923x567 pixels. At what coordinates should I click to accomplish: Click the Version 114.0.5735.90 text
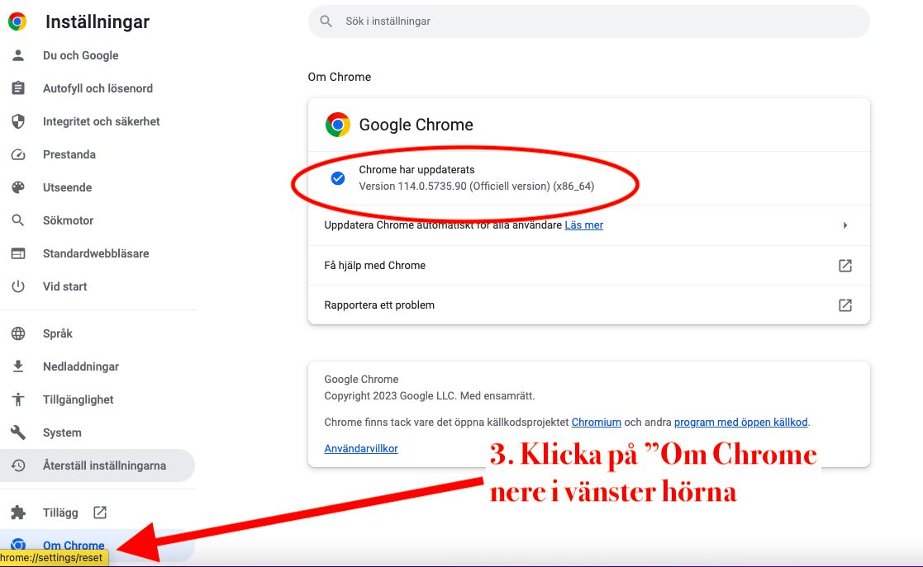476,186
